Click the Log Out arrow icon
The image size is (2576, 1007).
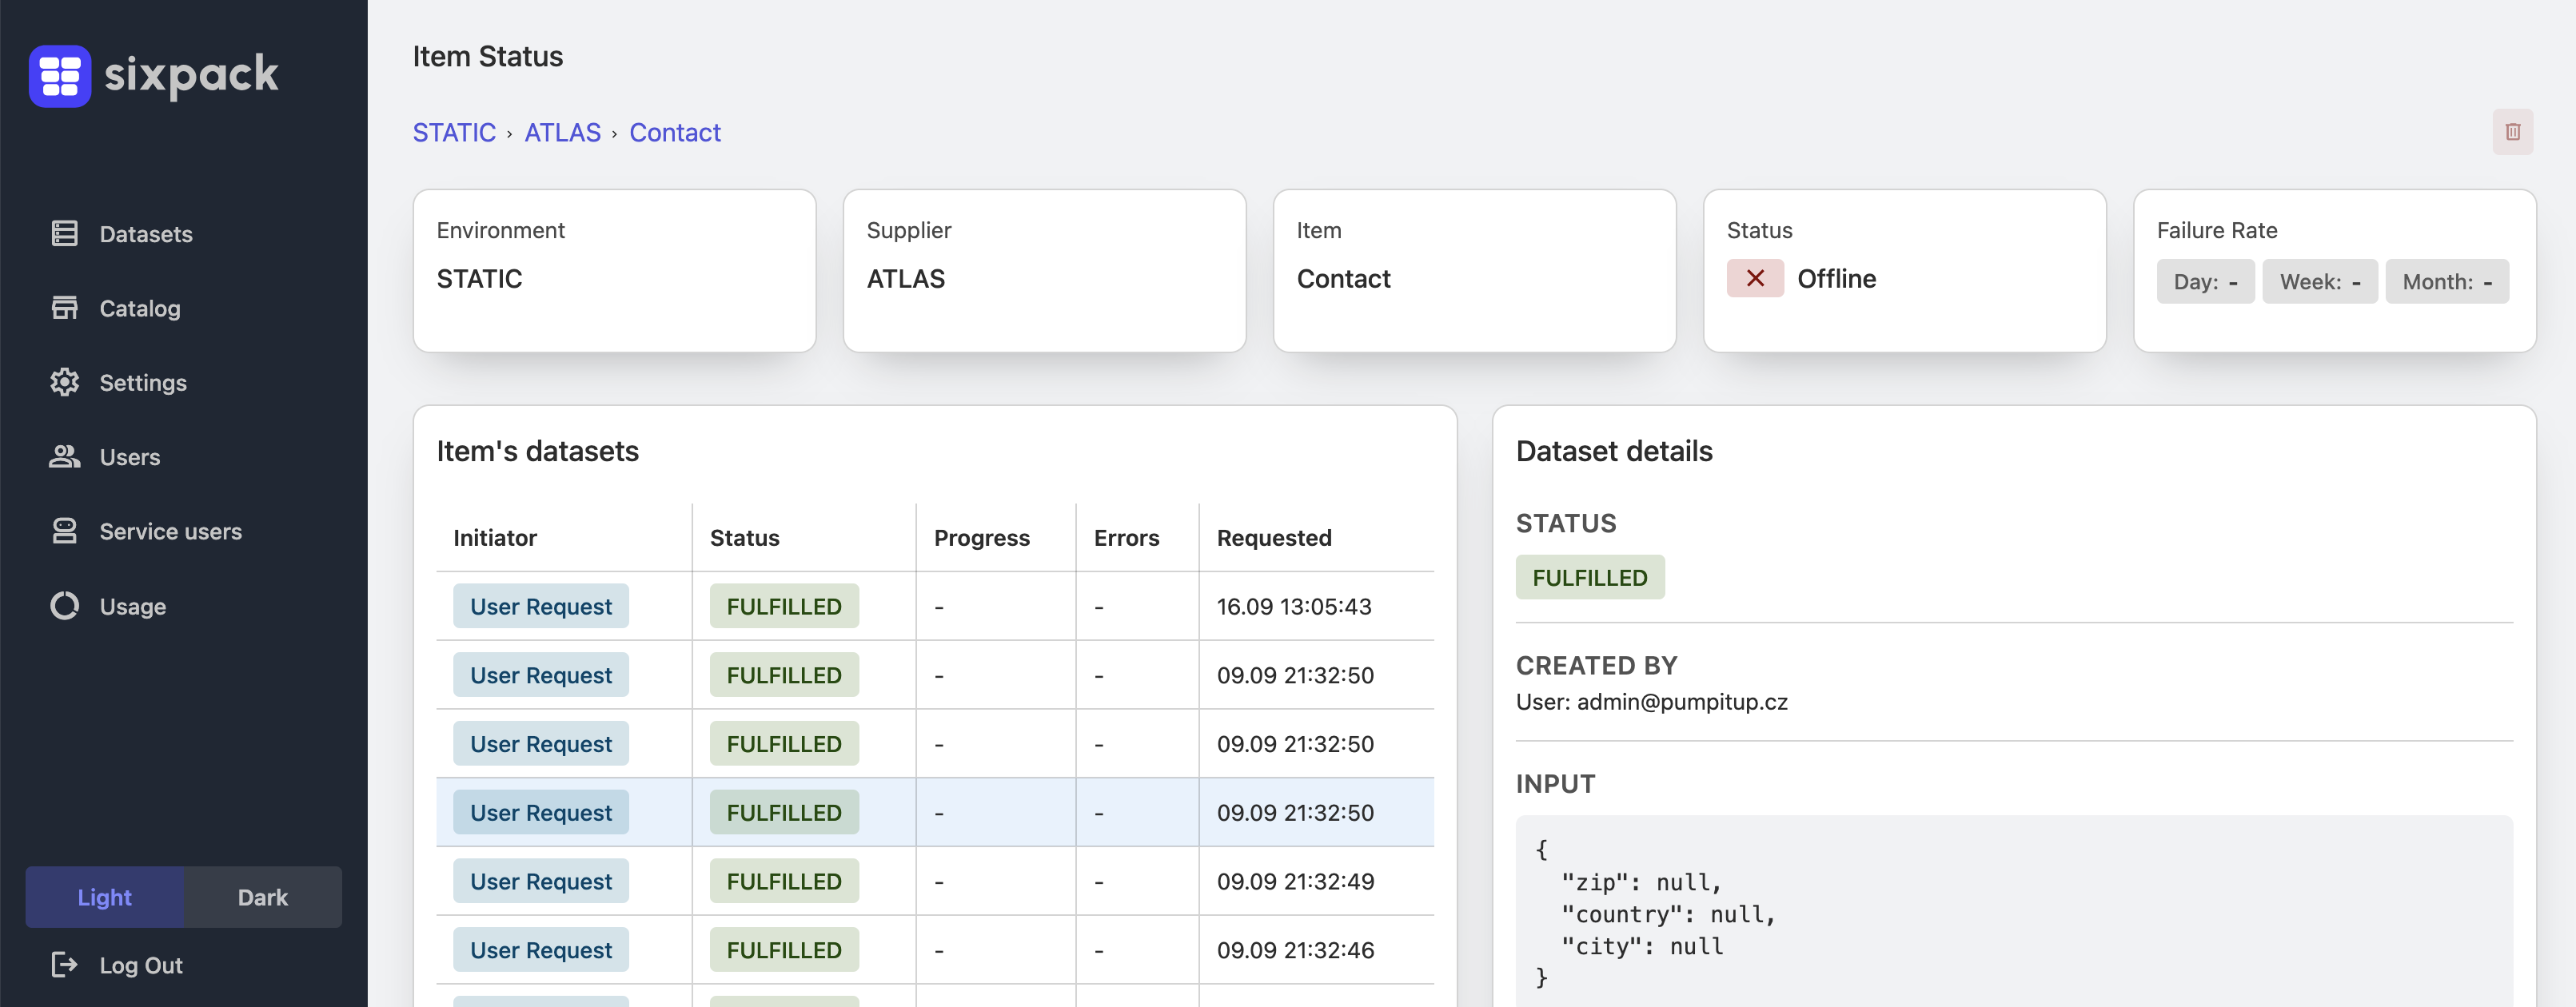point(65,964)
